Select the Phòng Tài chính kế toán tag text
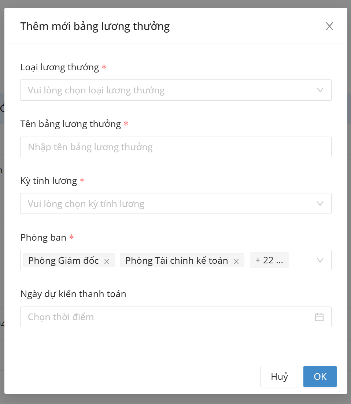This screenshot has height=404, width=351. 177,260
